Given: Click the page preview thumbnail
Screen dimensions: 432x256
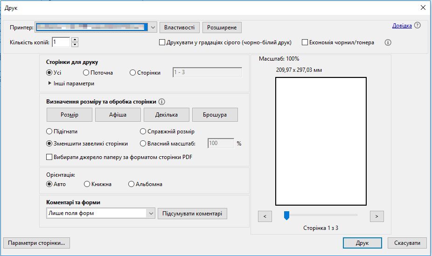Looking at the screenshot, I should pyautogui.click(x=321, y=141).
